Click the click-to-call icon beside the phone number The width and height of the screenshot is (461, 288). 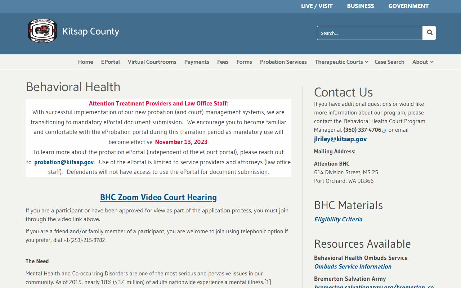click(x=384, y=131)
